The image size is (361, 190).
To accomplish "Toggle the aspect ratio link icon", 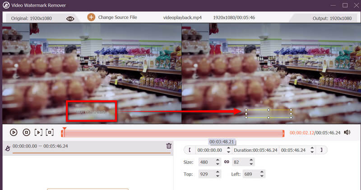I will (227, 162).
